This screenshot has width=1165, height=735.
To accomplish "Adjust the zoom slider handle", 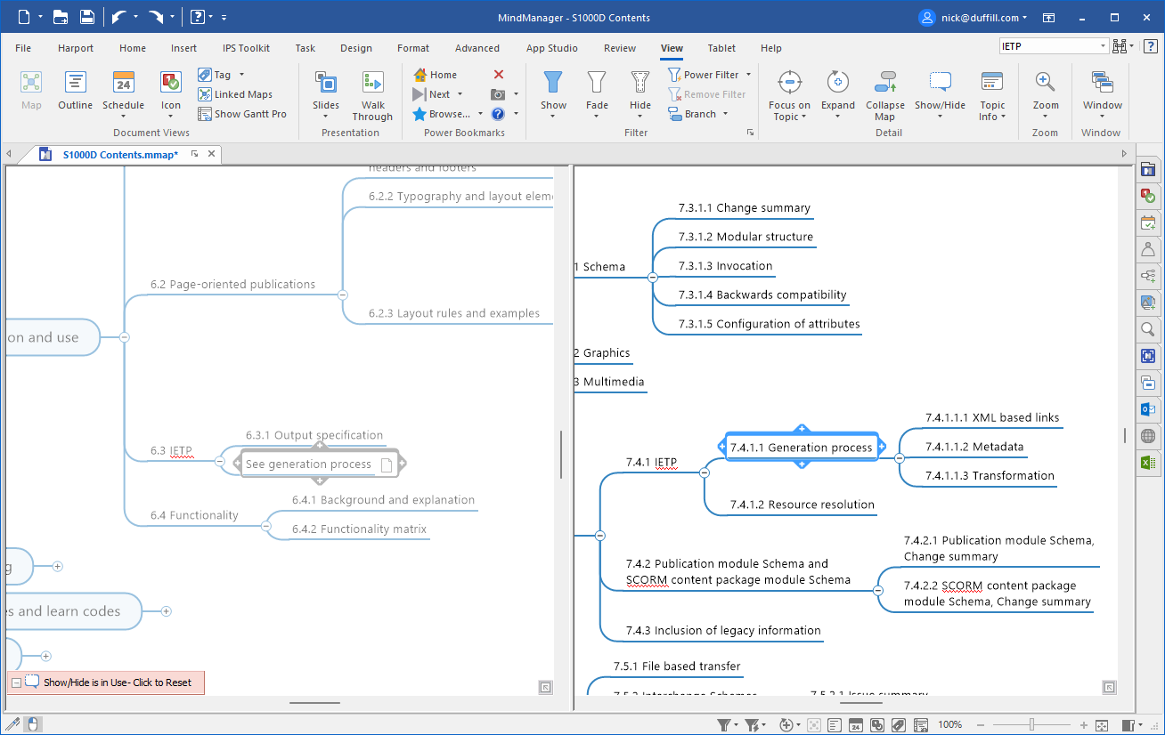I will tap(1031, 725).
